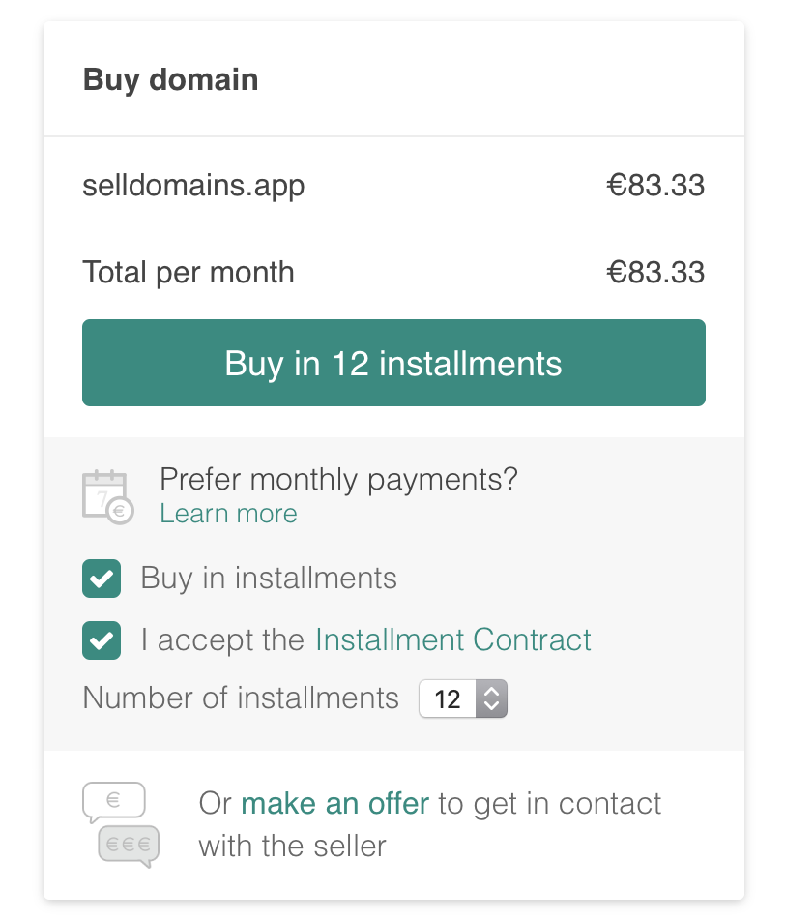785x921 pixels.
Task: Click the make an offer link
Action: pos(334,803)
